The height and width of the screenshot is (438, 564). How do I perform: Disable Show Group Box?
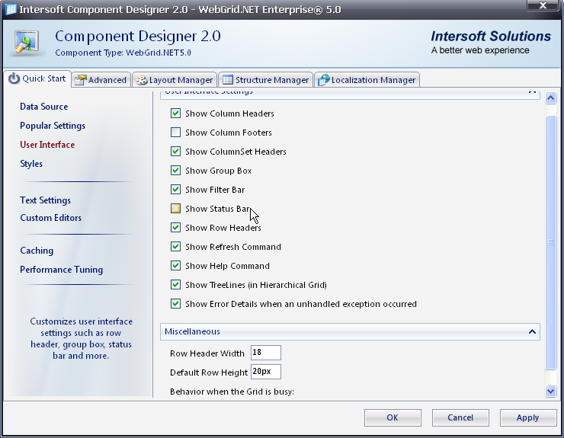(175, 171)
